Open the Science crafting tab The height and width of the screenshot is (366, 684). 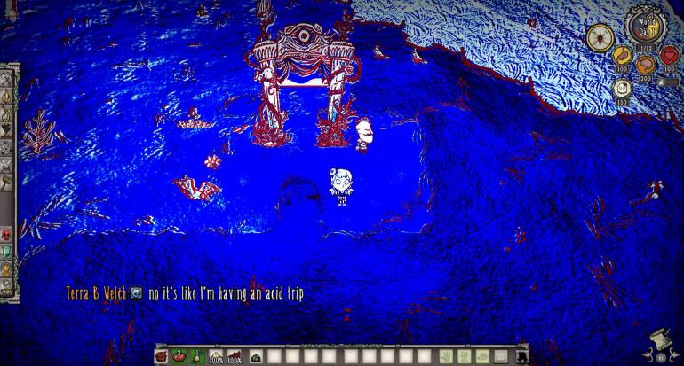[x=6, y=148]
